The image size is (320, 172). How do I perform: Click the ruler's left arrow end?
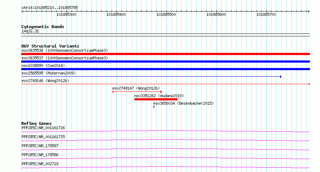pyautogui.click(x=22, y=12)
